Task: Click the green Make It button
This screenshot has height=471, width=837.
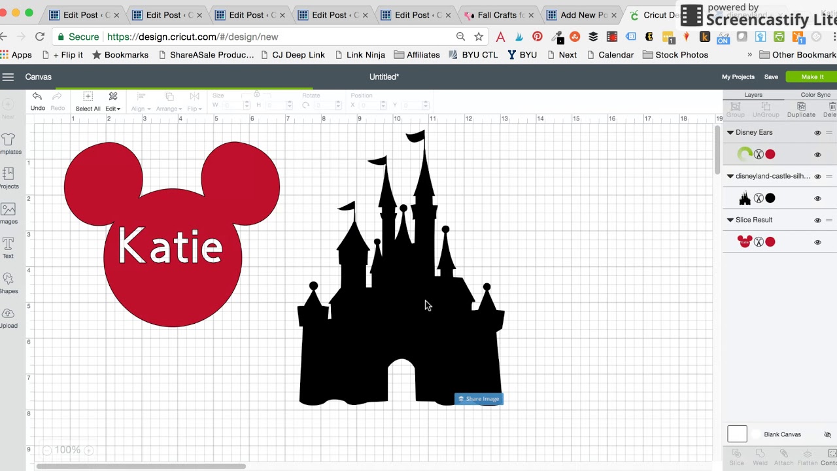Action: (x=811, y=77)
